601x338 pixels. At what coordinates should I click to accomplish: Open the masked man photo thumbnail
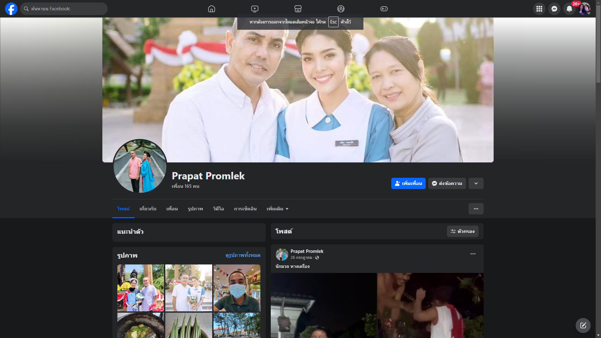237,288
